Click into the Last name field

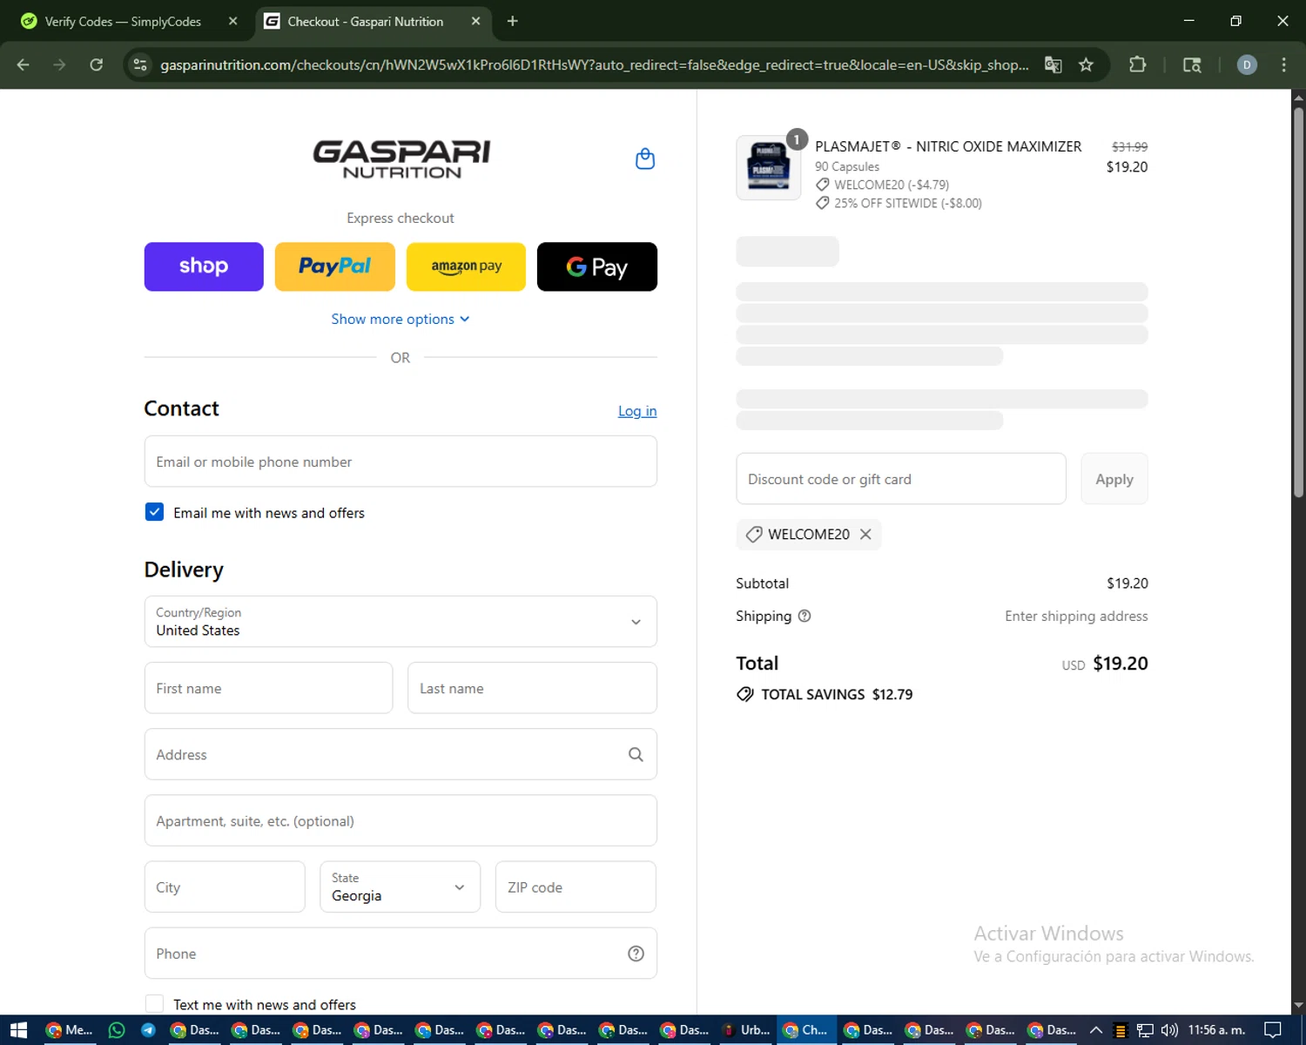click(x=532, y=688)
